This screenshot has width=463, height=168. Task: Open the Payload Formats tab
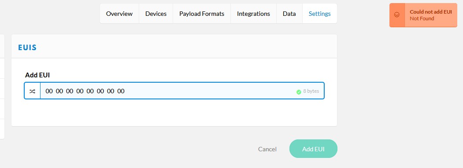pos(202,14)
